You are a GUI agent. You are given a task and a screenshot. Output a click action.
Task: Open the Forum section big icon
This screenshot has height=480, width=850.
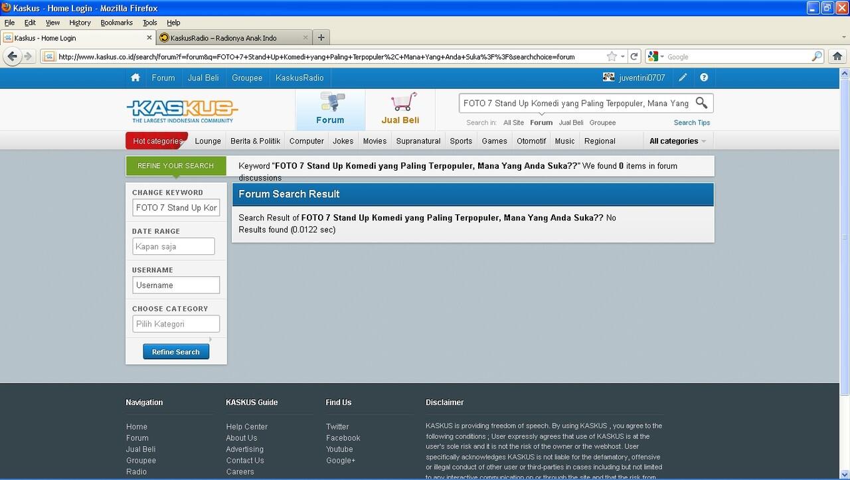(330, 110)
